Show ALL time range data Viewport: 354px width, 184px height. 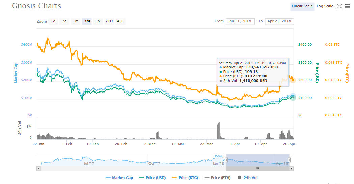[120, 21]
